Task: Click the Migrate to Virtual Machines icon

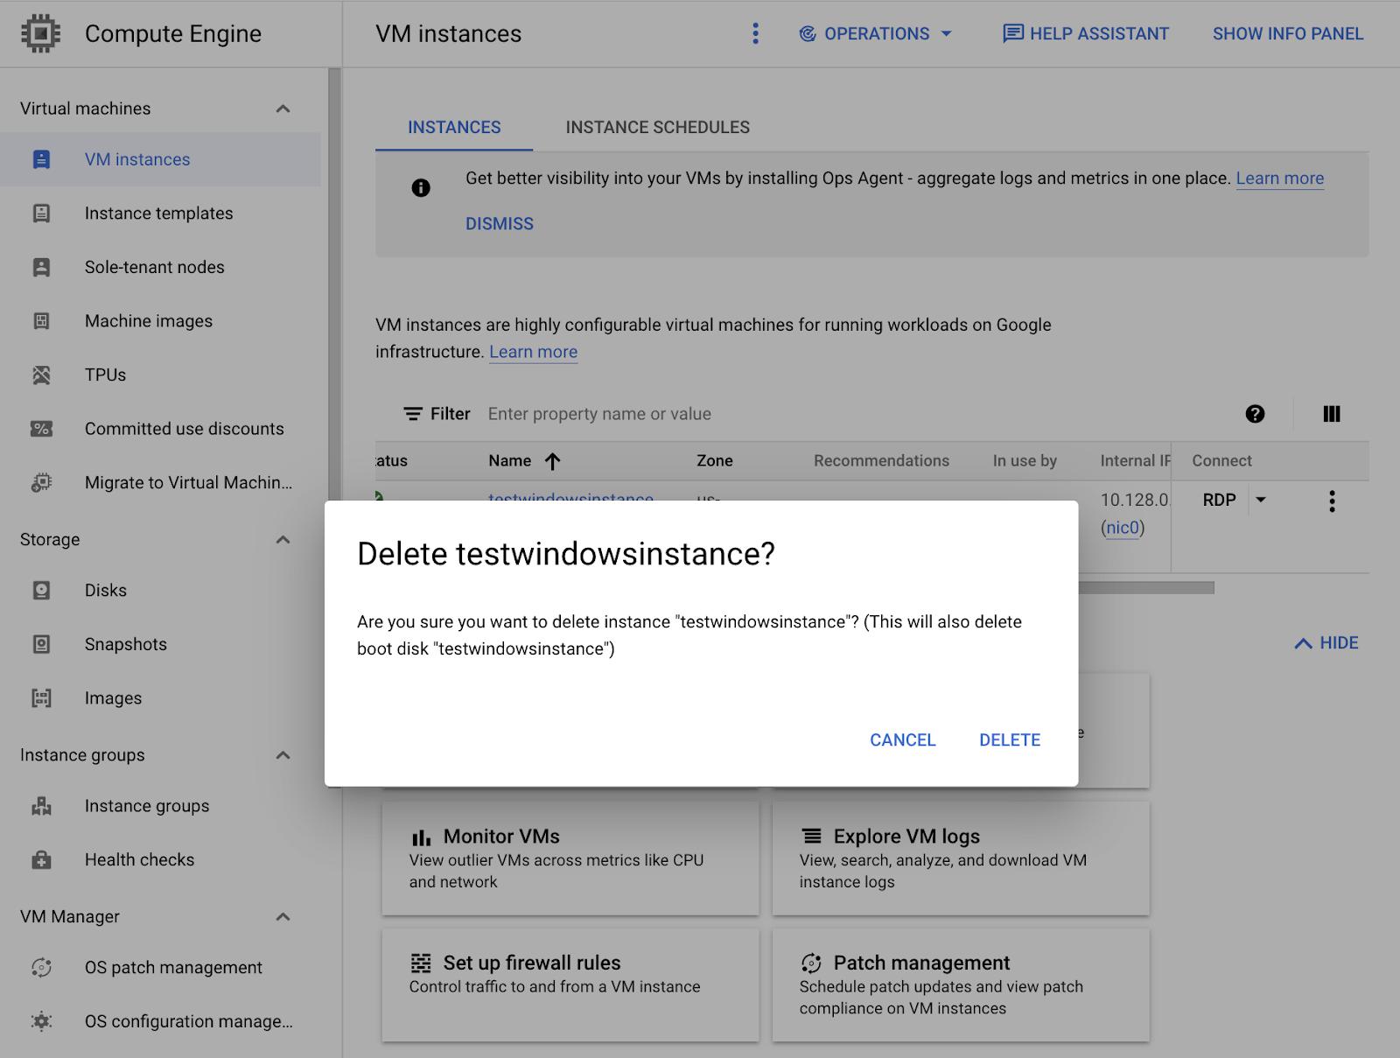Action: [41, 483]
